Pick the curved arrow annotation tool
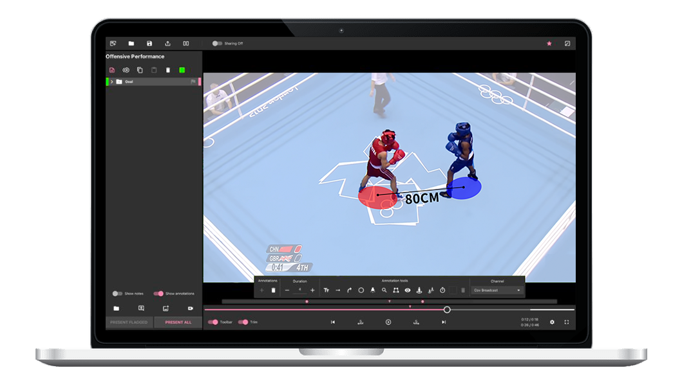 pyautogui.click(x=350, y=290)
